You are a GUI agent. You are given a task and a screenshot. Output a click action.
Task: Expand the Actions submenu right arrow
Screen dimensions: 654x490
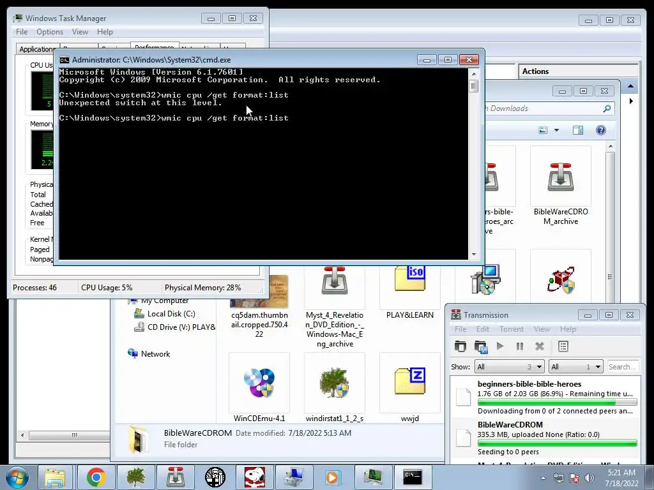631,101
